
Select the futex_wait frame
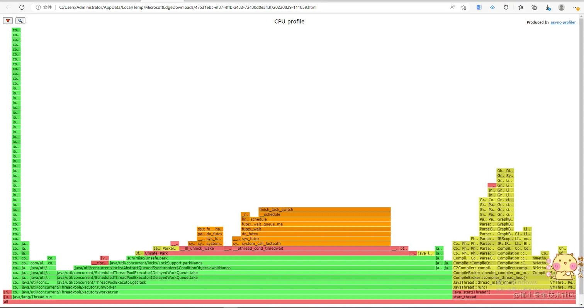[316, 229]
